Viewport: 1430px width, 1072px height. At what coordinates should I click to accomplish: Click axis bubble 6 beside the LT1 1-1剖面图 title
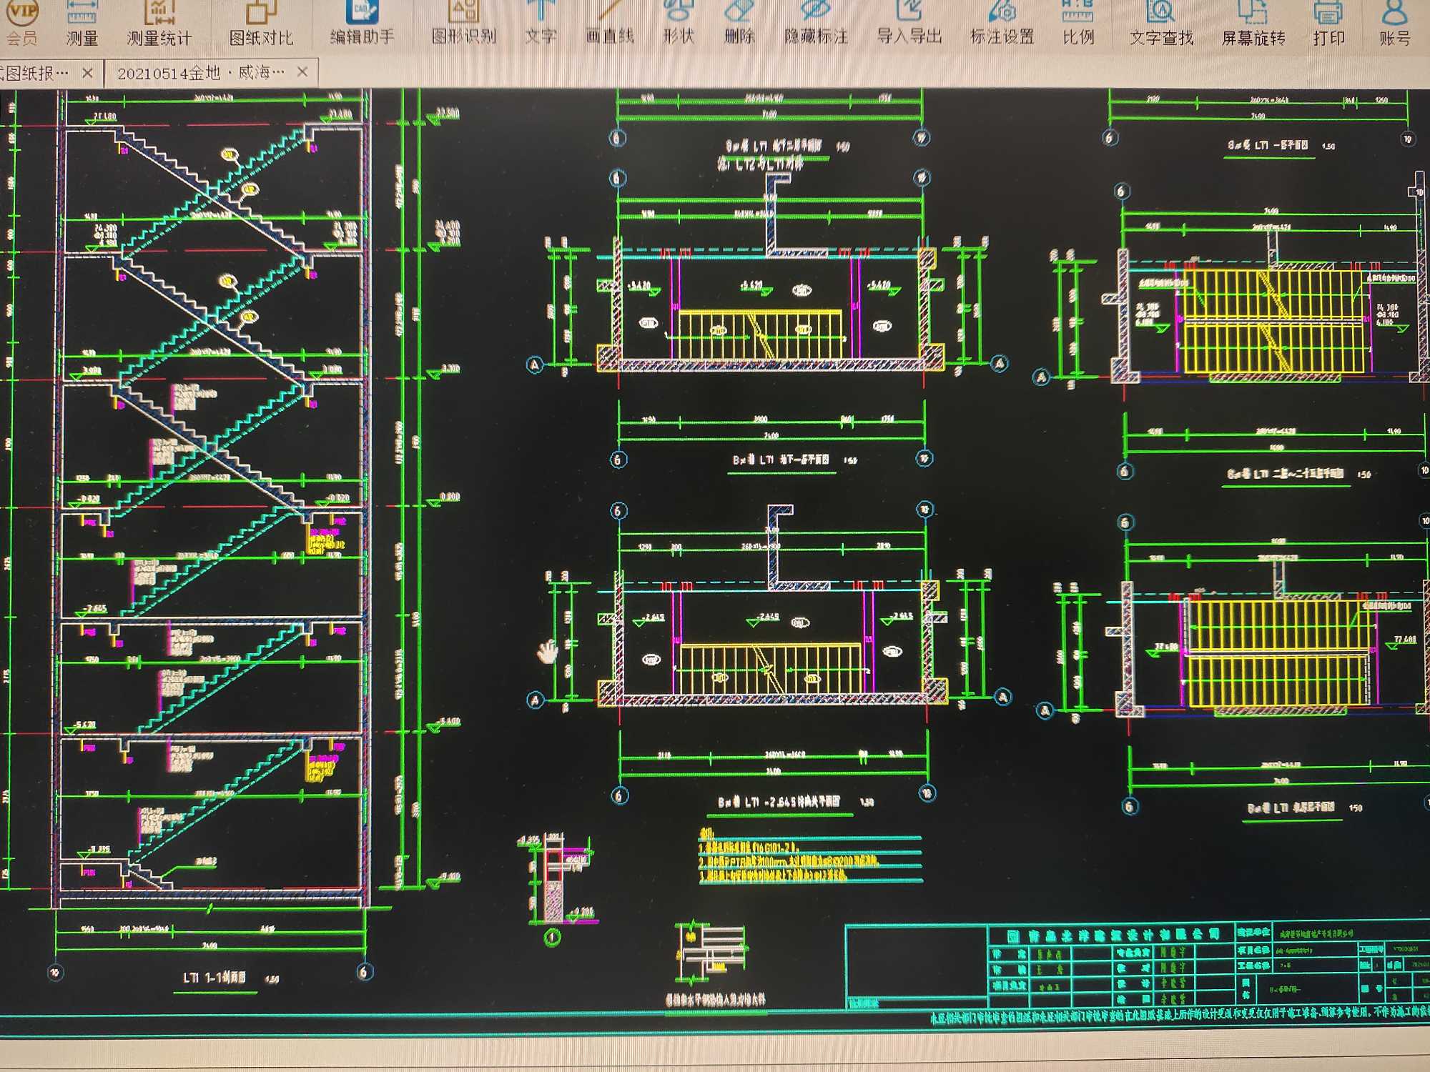pyautogui.click(x=364, y=972)
